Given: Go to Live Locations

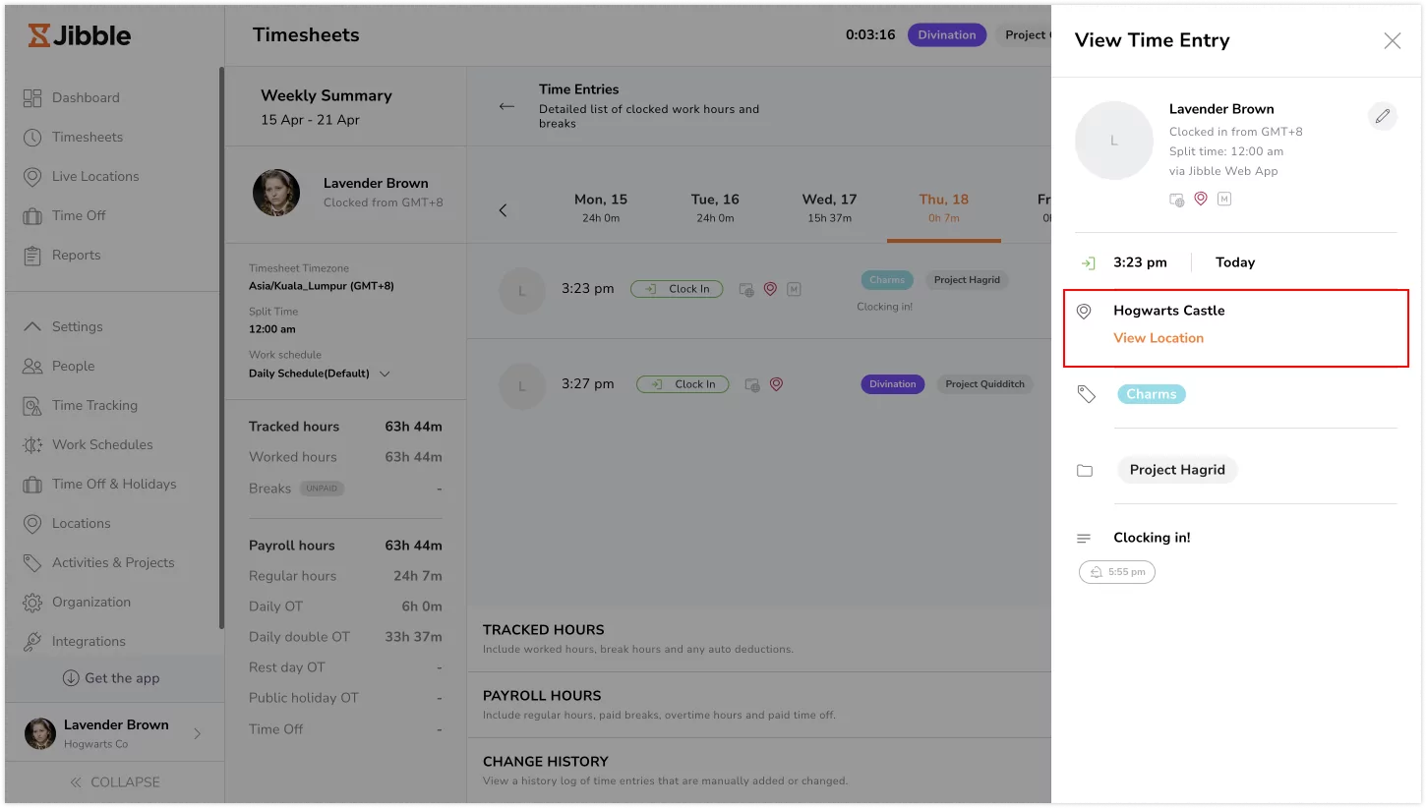Looking at the screenshot, I should [x=95, y=176].
